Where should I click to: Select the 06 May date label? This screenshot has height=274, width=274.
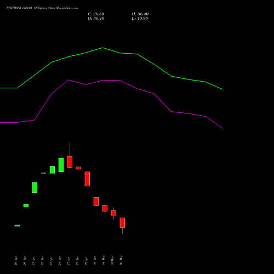click(x=121, y=260)
